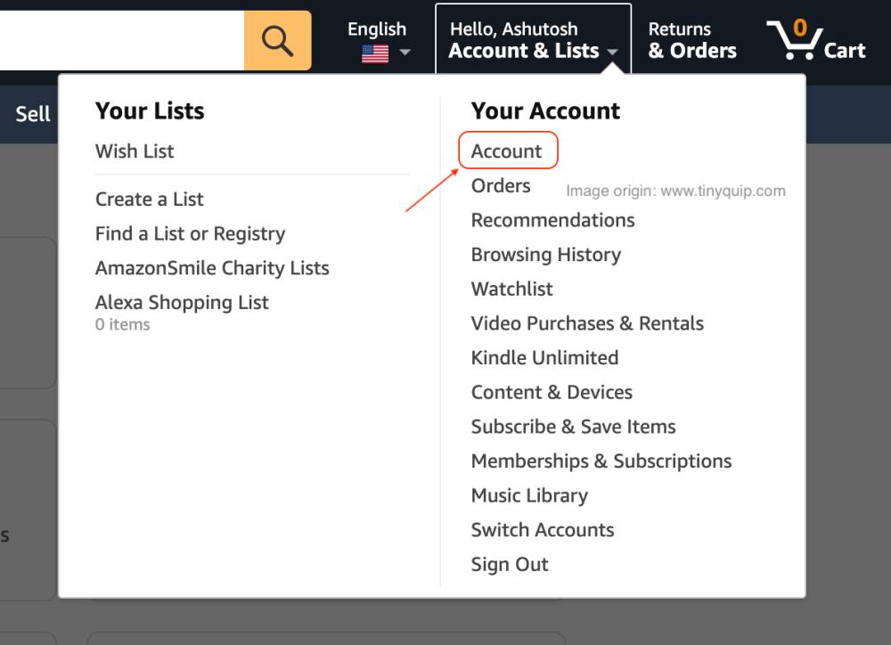Click the US flag language icon

coord(372,53)
